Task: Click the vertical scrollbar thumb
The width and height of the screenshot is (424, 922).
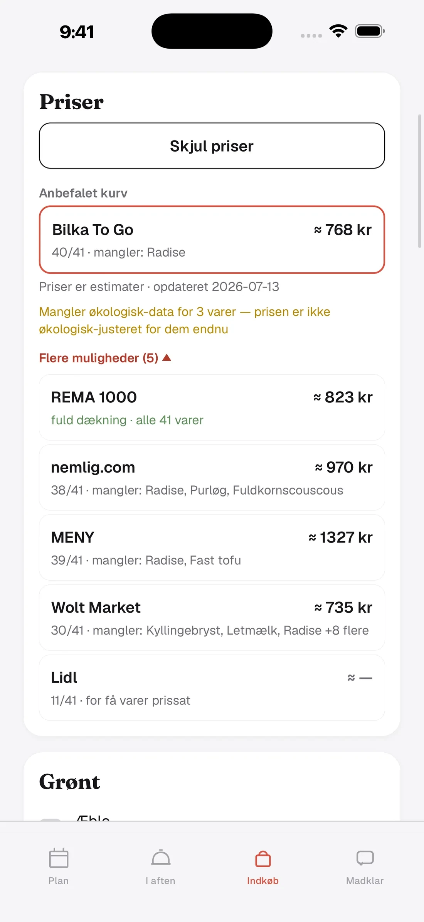Action: coord(420,181)
